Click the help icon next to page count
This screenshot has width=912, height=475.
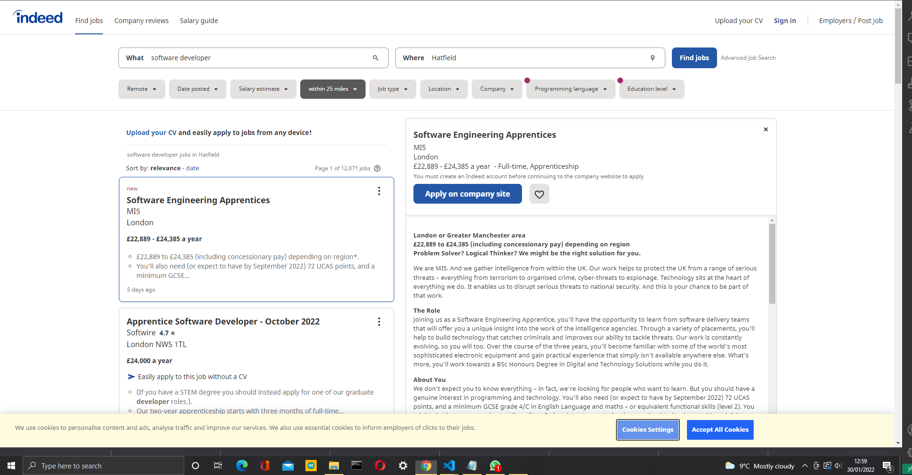[x=377, y=168]
